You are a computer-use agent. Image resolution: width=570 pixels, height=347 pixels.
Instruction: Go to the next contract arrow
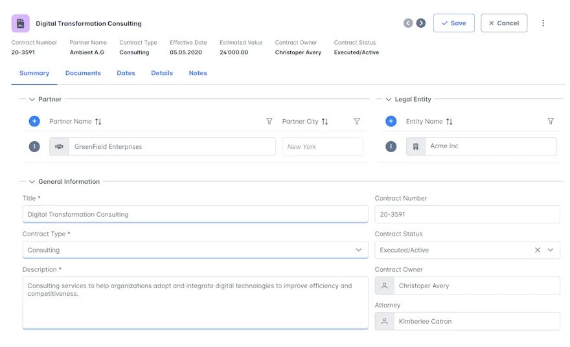coord(421,23)
